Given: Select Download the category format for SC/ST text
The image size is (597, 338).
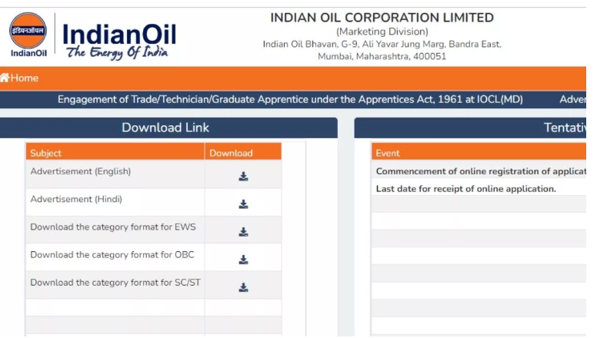Looking at the screenshot, I should point(115,283).
